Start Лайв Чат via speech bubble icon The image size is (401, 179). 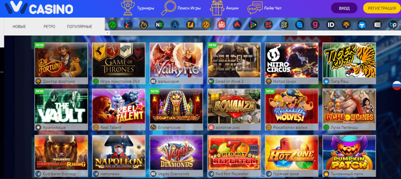pyautogui.click(x=255, y=8)
